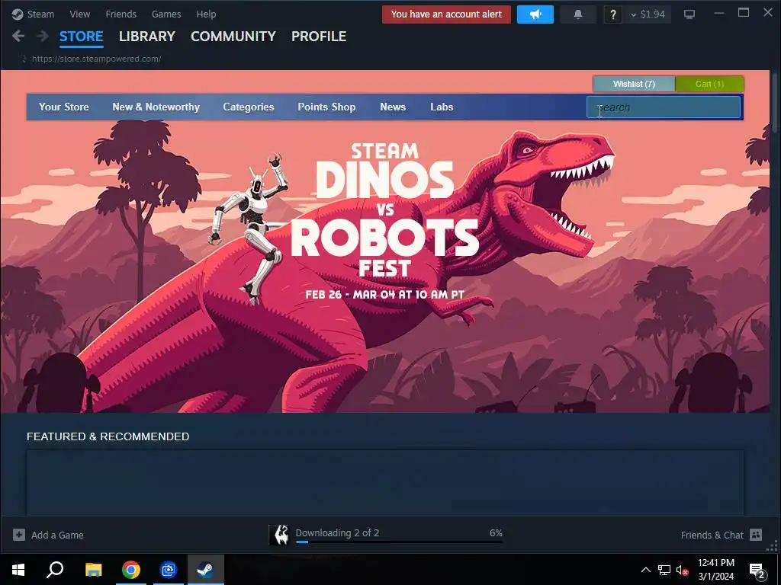
Task: Switch to Big Picture mode monitor icon
Action: tap(689, 14)
